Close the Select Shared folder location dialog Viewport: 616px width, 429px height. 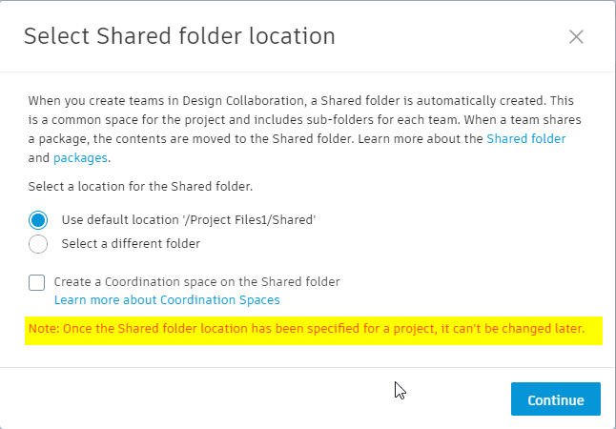pyautogui.click(x=576, y=37)
